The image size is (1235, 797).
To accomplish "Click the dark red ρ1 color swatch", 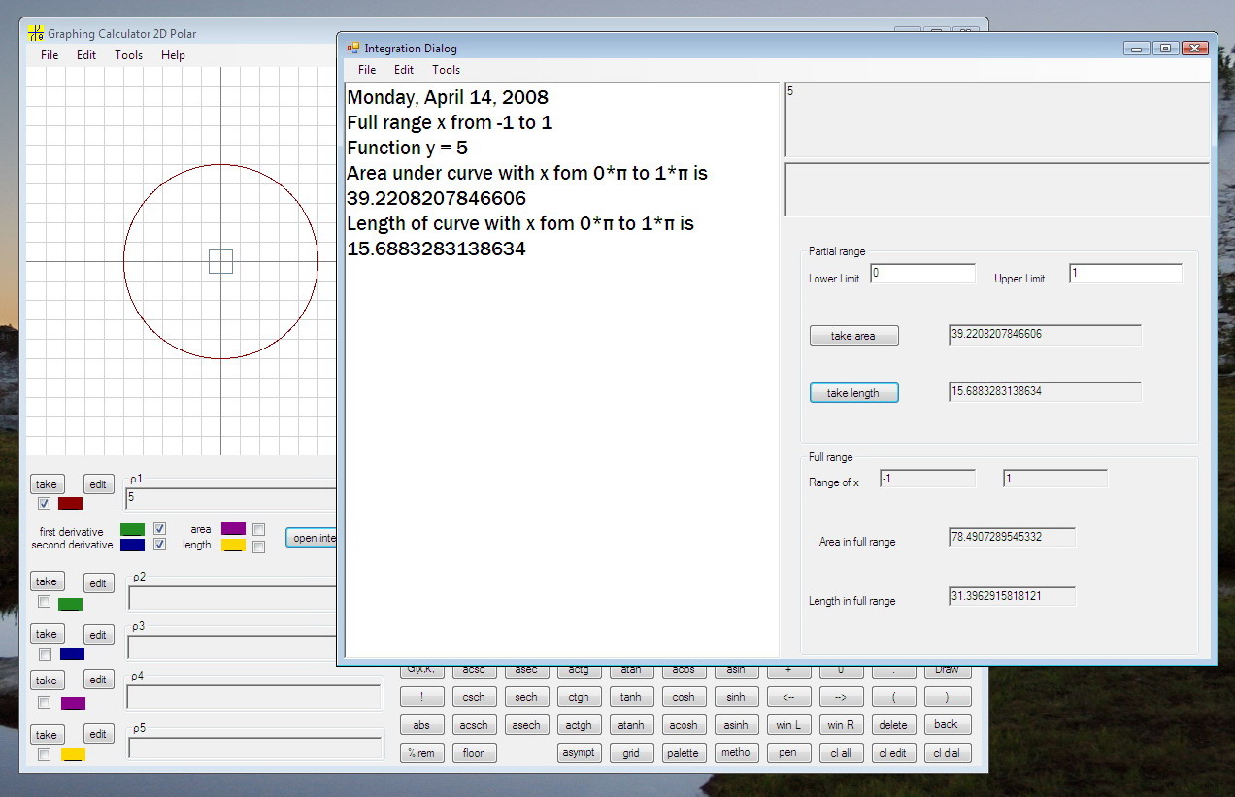I will pyautogui.click(x=70, y=504).
